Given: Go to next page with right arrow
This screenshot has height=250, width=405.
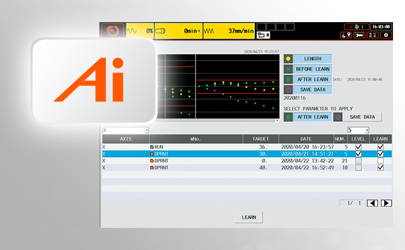Looking at the screenshot, I should pos(386,203).
